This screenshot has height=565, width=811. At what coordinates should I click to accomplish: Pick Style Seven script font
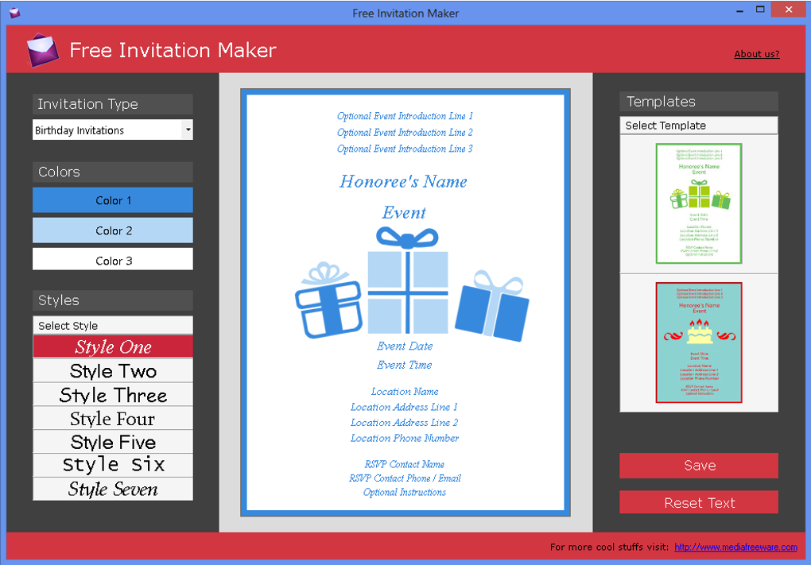[113, 489]
